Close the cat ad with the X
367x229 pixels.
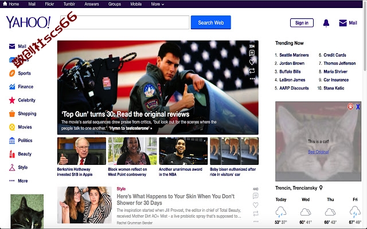pyautogui.click(x=358, y=107)
